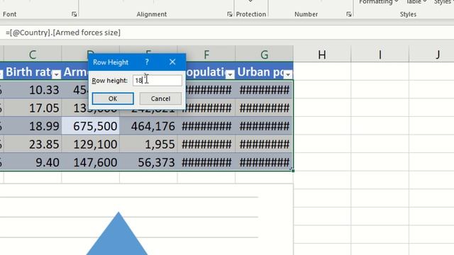454x255 pixels.
Task: Click the Birth rate cell 10.33
Action: point(33,90)
